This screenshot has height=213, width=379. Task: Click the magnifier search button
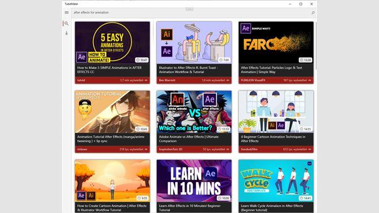point(313,12)
